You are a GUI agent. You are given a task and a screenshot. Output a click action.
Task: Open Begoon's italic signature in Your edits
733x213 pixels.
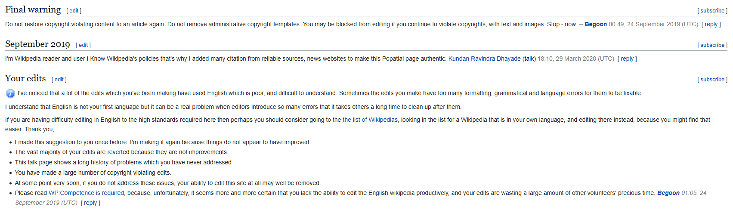click(668, 193)
